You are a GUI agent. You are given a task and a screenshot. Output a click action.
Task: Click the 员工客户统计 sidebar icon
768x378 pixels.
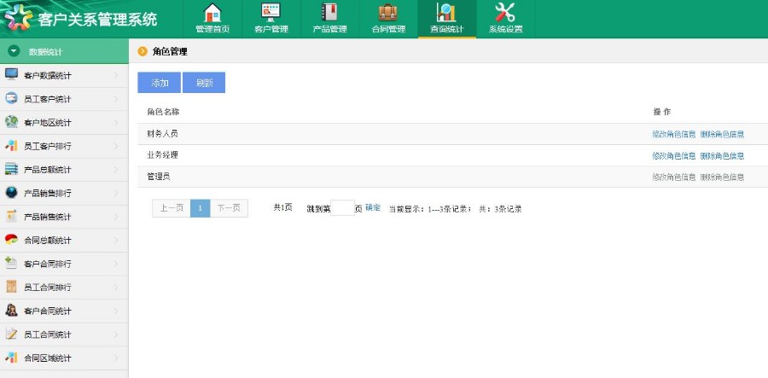[11, 98]
